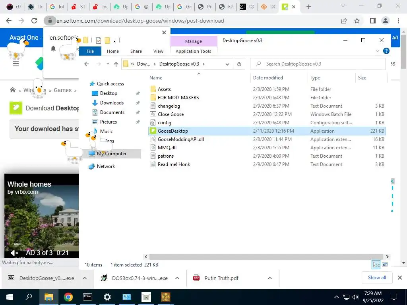Screen dimensions: 407x305
Task: Select the config settings file
Action: coord(164,123)
